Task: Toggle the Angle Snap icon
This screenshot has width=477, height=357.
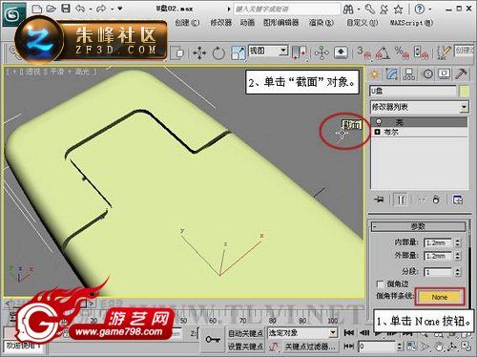Action: click(x=383, y=52)
